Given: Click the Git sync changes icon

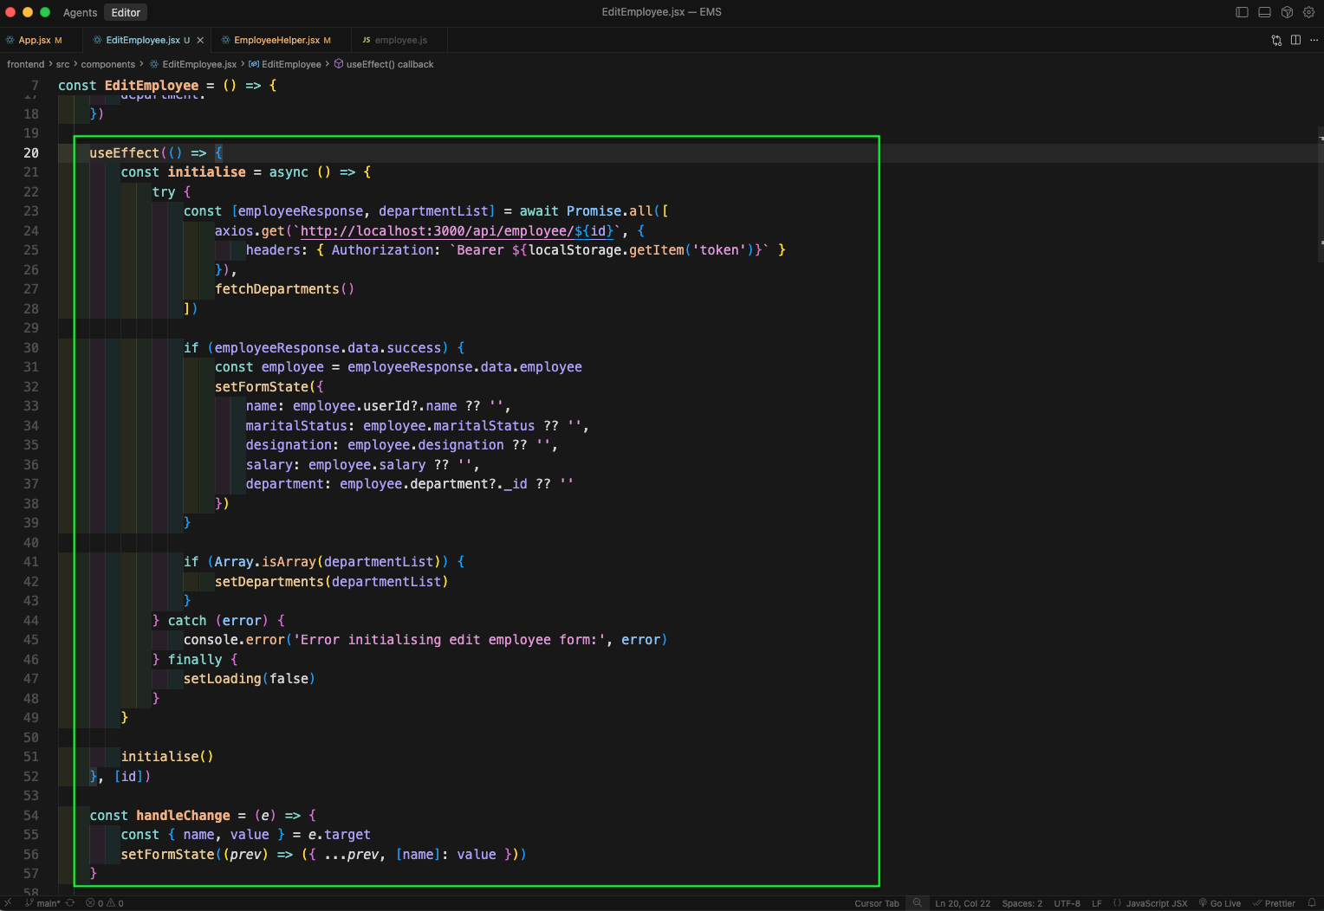Looking at the screenshot, I should (x=70, y=903).
